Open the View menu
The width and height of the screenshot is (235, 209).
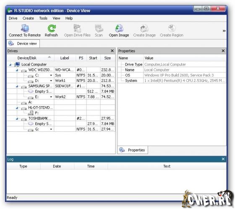tap(56, 18)
